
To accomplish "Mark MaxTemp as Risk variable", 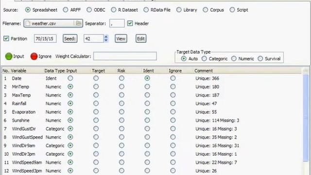I will [121, 95].
